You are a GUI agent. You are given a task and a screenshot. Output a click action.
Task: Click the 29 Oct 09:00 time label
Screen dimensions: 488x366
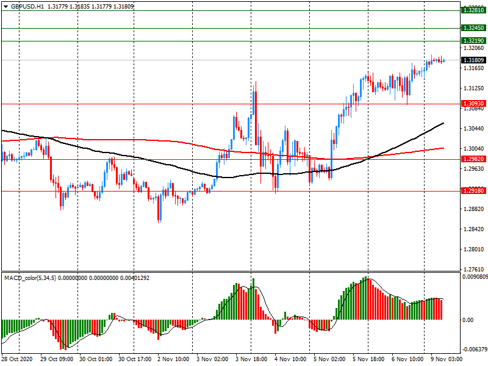pyautogui.click(x=57, y=359)
